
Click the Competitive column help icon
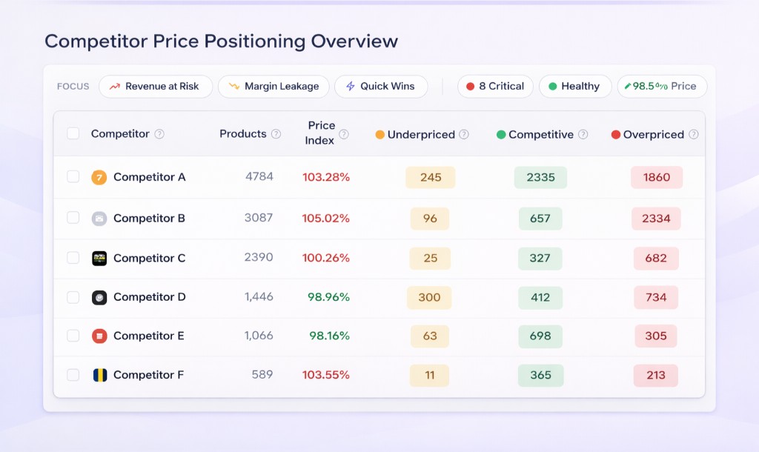pyautogui.click(x=583, y=135)
